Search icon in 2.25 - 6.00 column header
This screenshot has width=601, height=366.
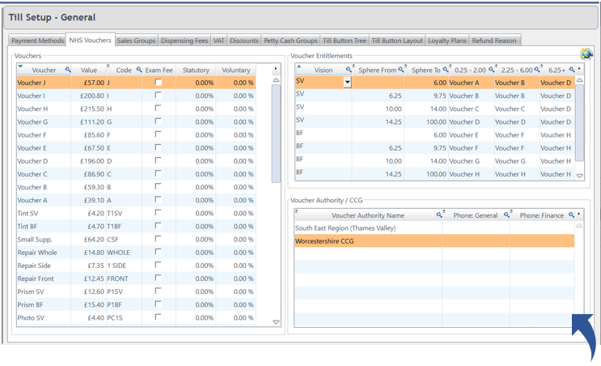click(537, 70)
